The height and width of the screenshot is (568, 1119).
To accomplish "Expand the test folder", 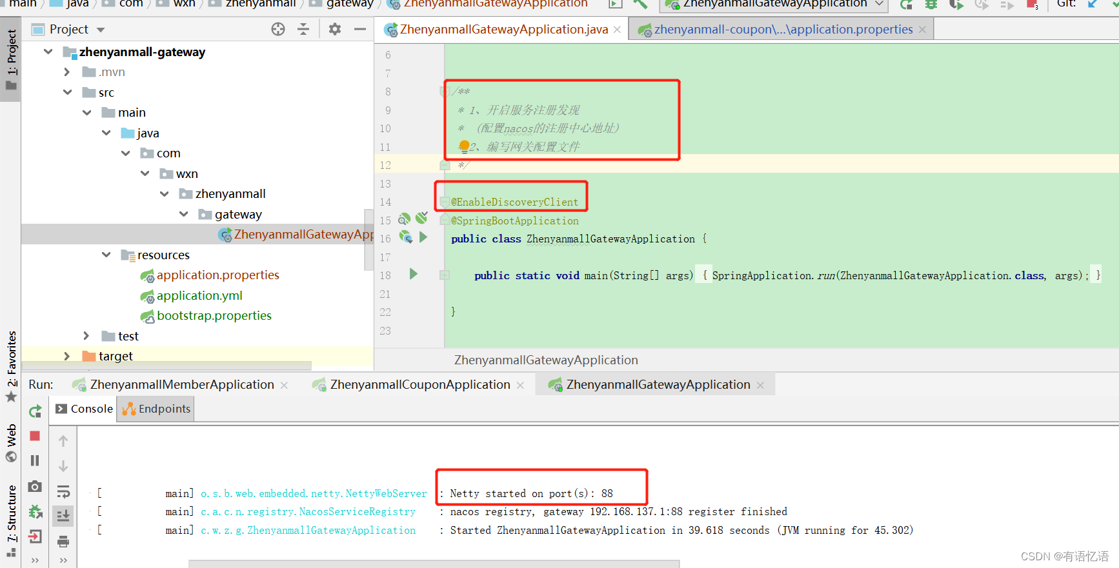I will [x=86, y=335].
